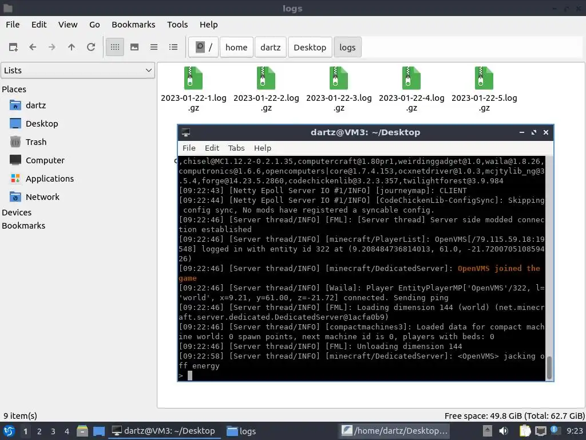Viewport: 586px width, 440px height.
Task: Open terminal File menu
Action: [x=189, y=148]
